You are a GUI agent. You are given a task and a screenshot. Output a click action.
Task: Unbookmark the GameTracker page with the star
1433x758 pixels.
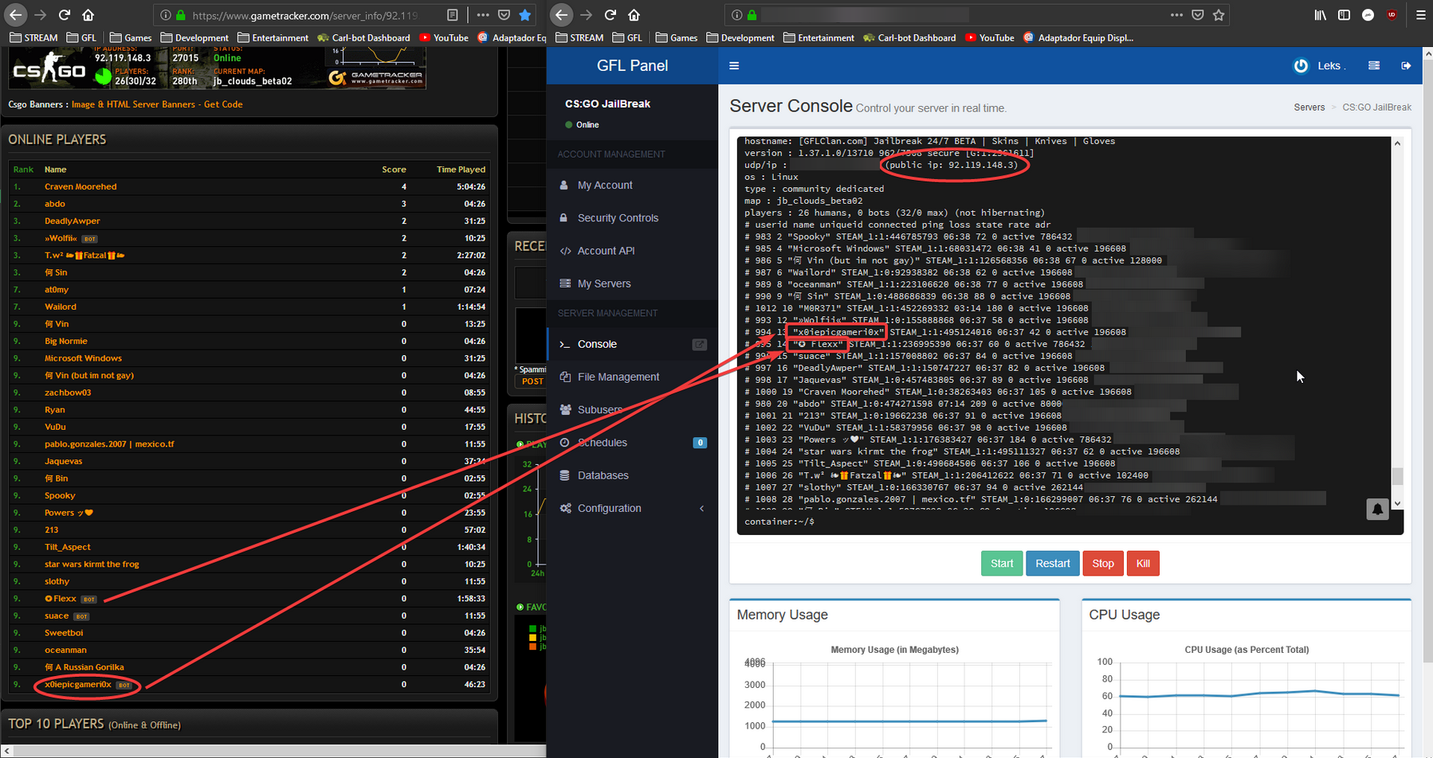524,14
